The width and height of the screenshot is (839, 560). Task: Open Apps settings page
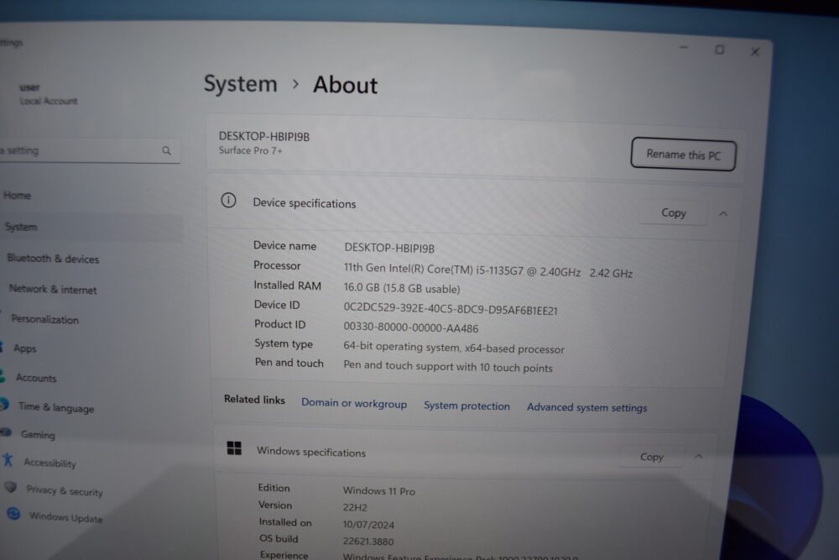click(x=24, y=348)
